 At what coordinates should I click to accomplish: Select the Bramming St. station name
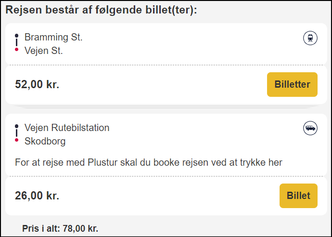53,37
